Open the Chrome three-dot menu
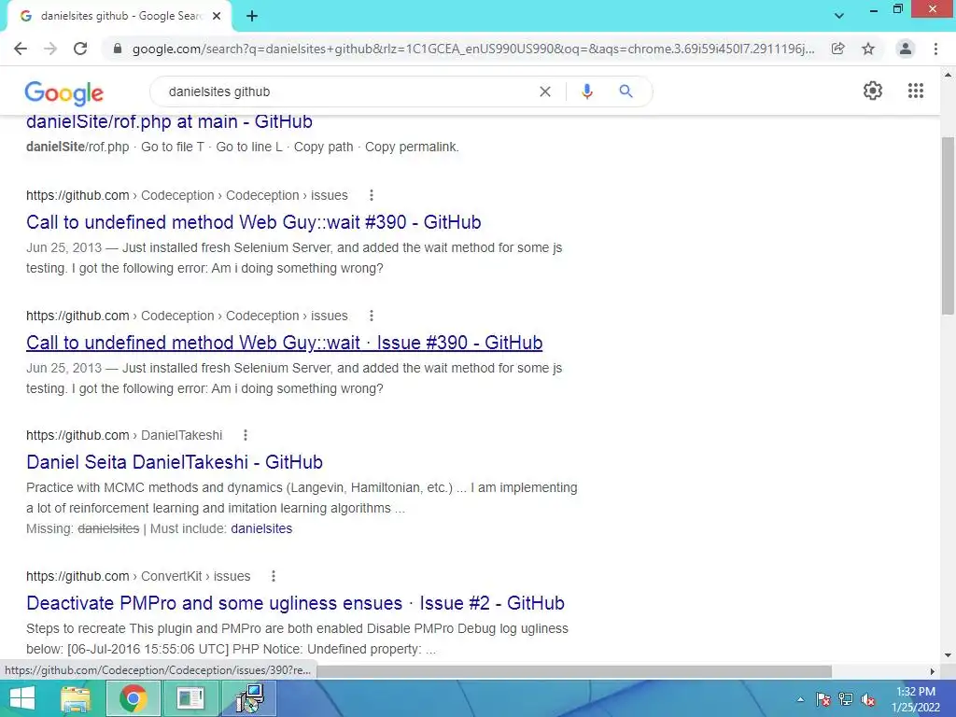 (935, 49)
